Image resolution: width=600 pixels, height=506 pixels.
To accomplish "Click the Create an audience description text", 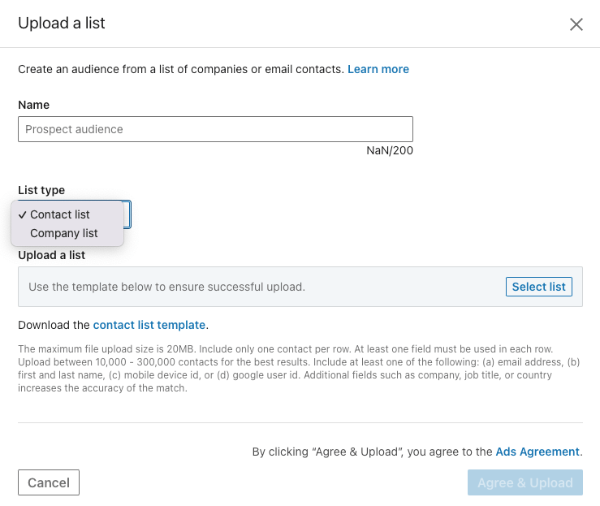I will pos(180,69).
